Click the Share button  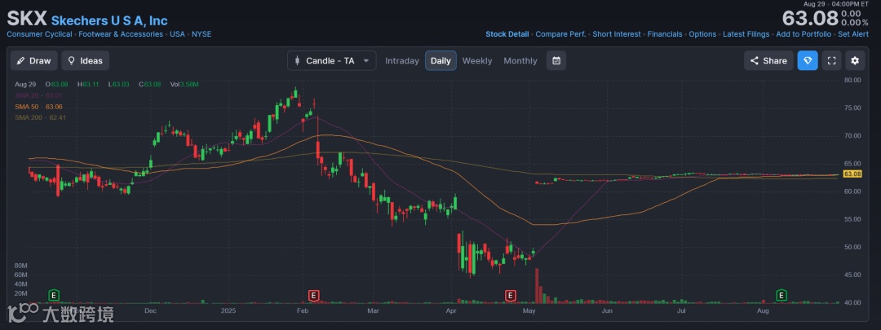[x=768, y=60]
